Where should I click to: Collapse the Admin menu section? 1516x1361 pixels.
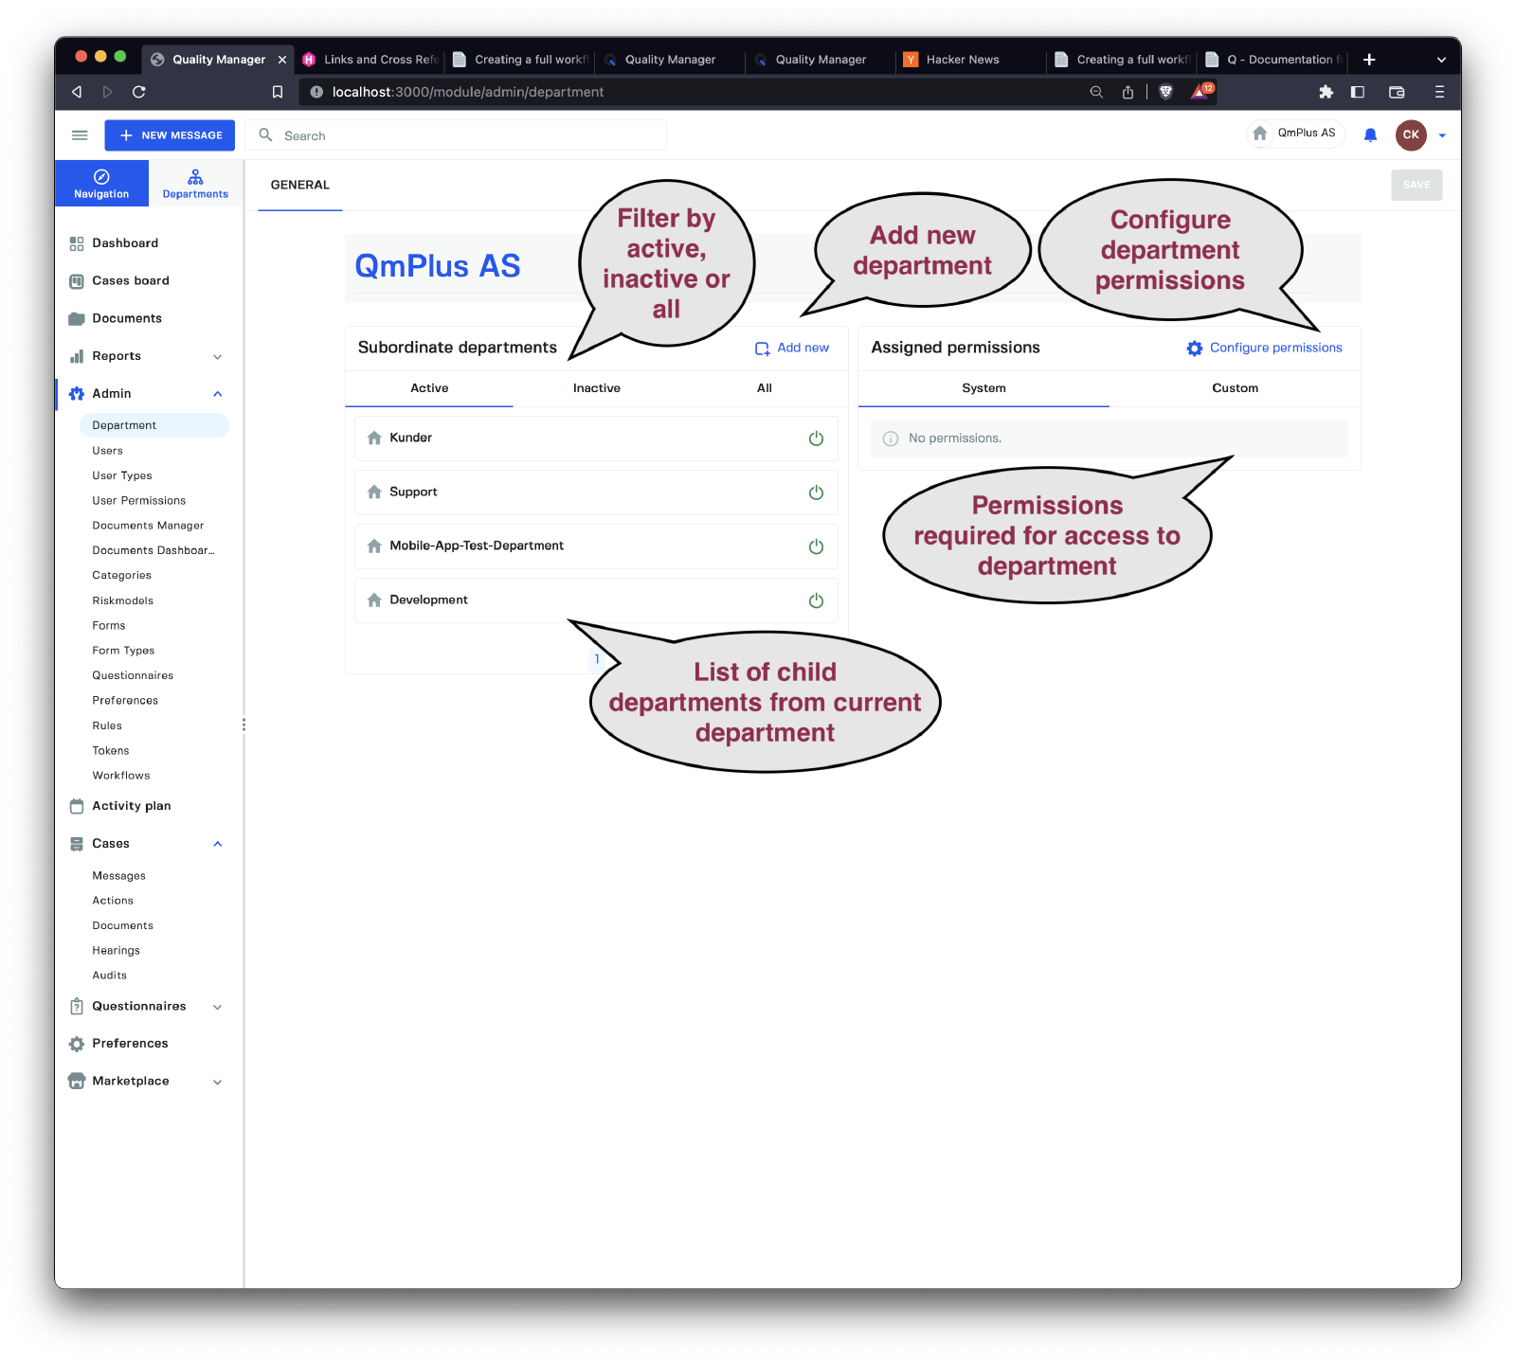point(217,394)
